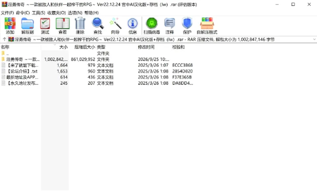This screenshot has height=191, width=317.
Task: Click packed size value 979
Action: pyautogui.click(x=91, y=65)
